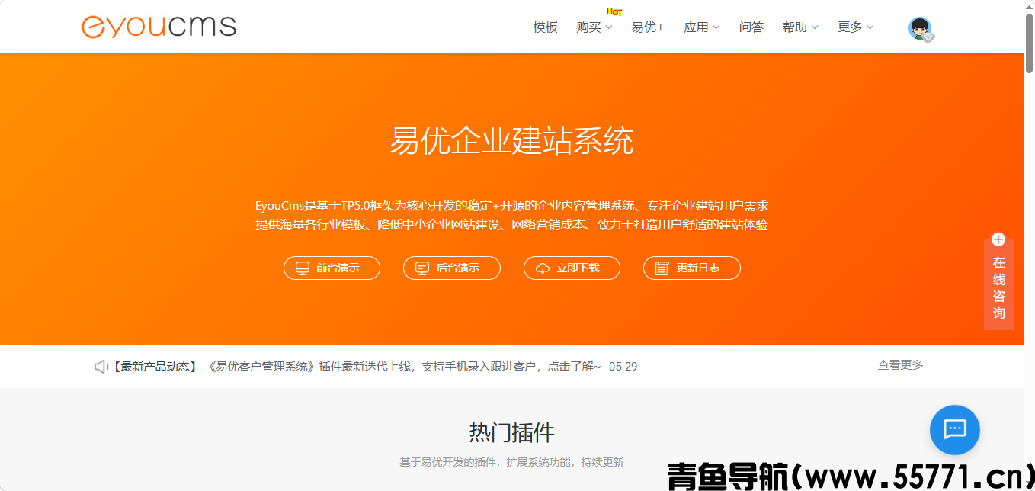Open the 模板 menu item
The height and width of the screenshot is (491, 1035).
click(546, 27)
